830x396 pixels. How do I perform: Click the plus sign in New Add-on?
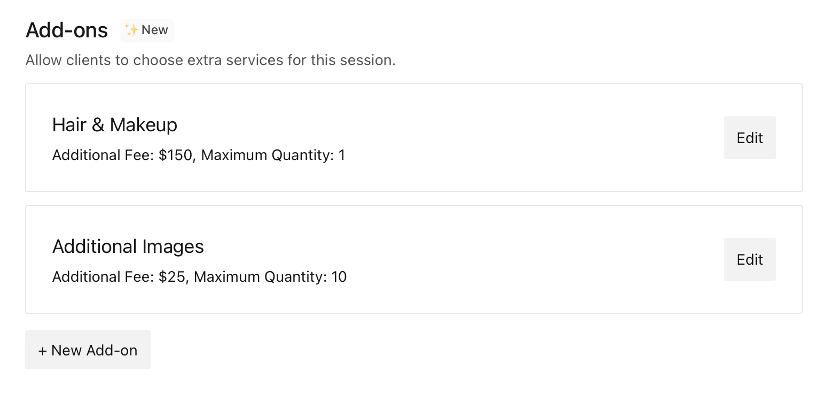pos(42,351)
